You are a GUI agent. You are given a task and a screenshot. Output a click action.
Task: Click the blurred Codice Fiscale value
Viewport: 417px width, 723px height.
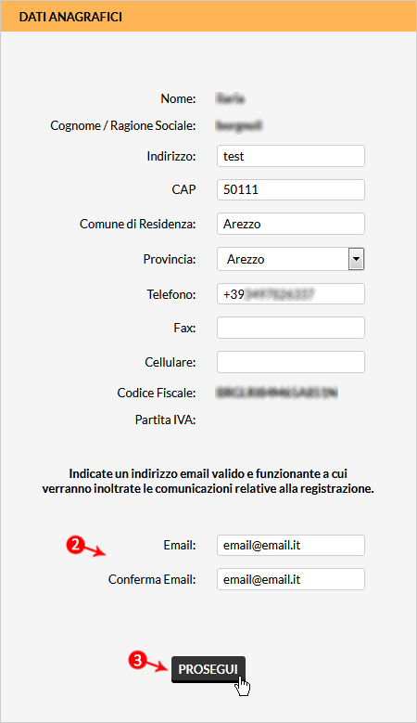pos(277,393)
